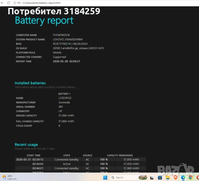This screenshot has height=181, width=199.
Task: Click the cycle count value 6
Action: tap(59, 126)
